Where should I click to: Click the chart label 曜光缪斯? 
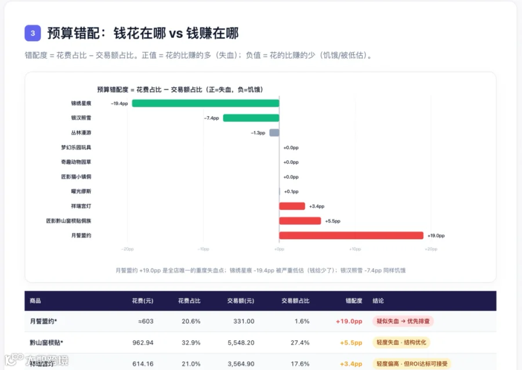pyautogui.click(x=81, y=191)
